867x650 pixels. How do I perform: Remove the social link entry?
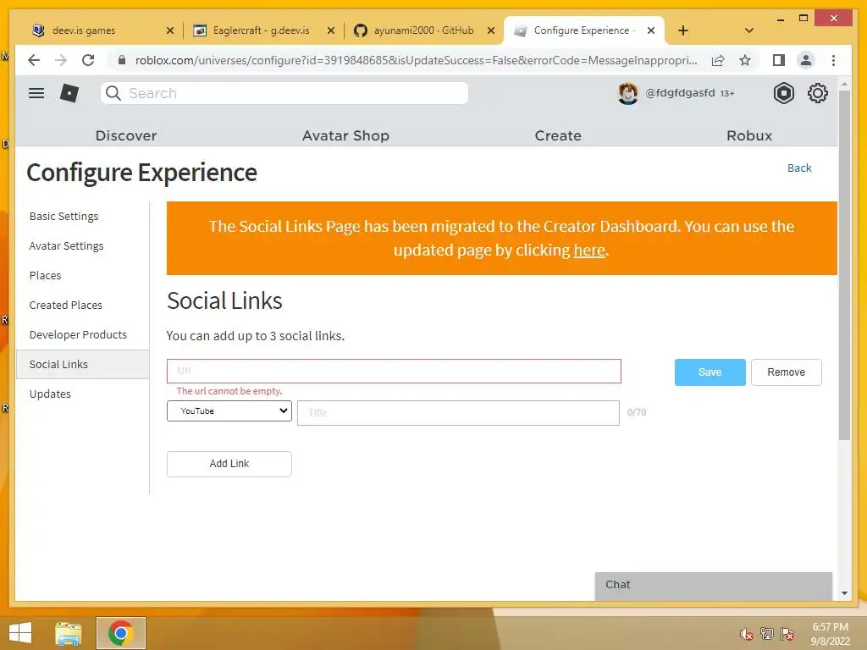pos(787,372)
